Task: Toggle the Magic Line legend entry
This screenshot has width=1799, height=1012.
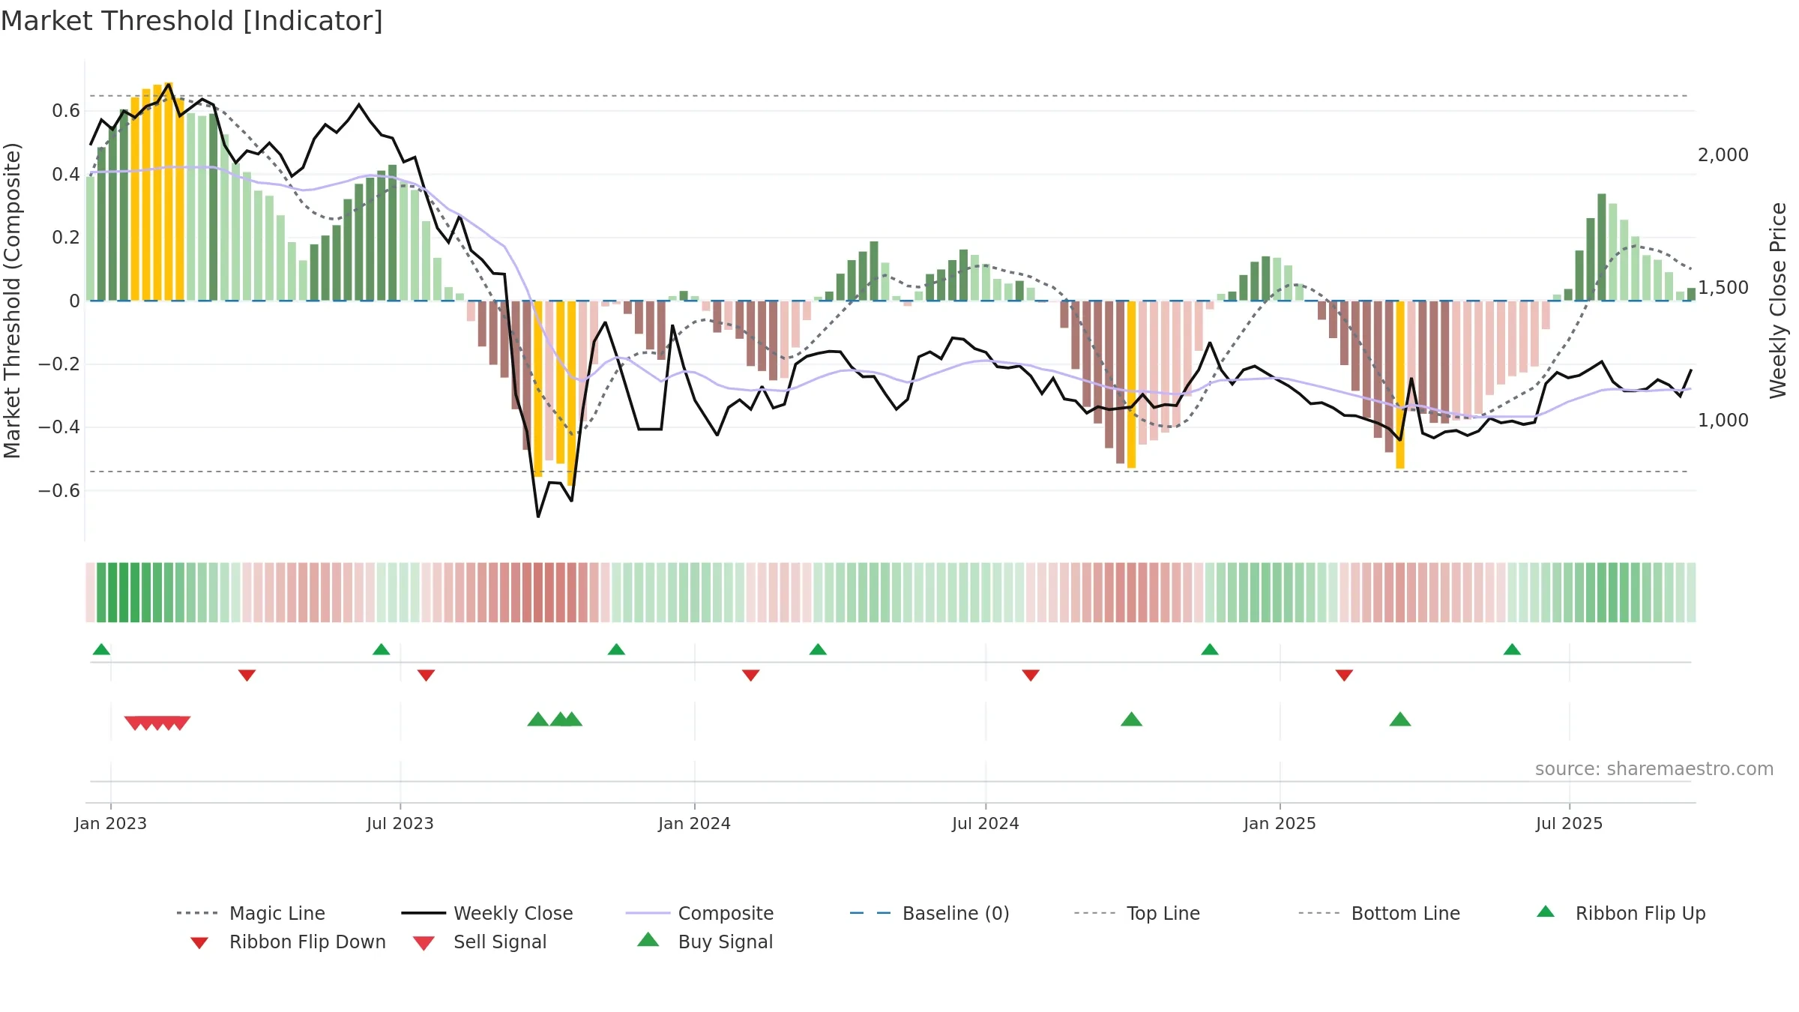Action: coord(251,913)
